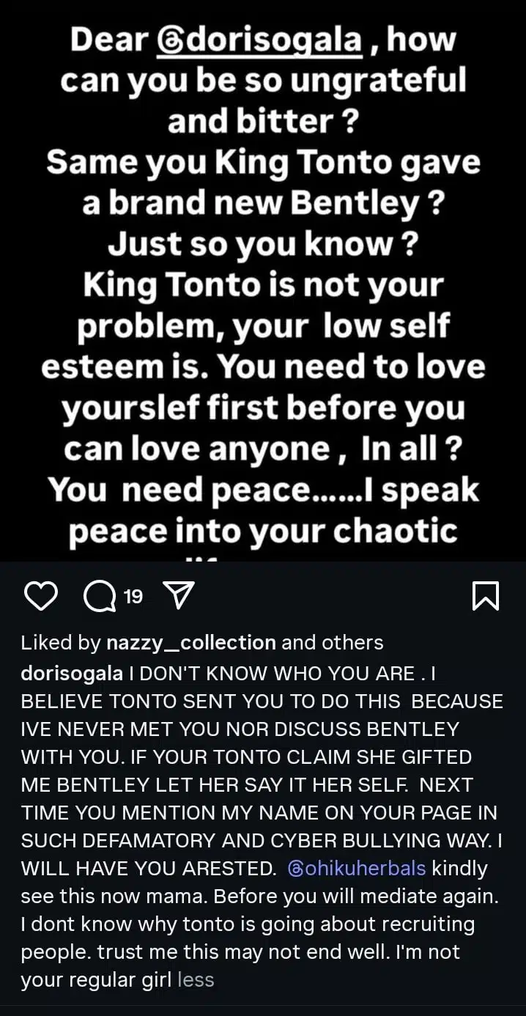Open nazzy_collection's profile from likes
The height and width of the screenshot is (1016, 526).
191,643
